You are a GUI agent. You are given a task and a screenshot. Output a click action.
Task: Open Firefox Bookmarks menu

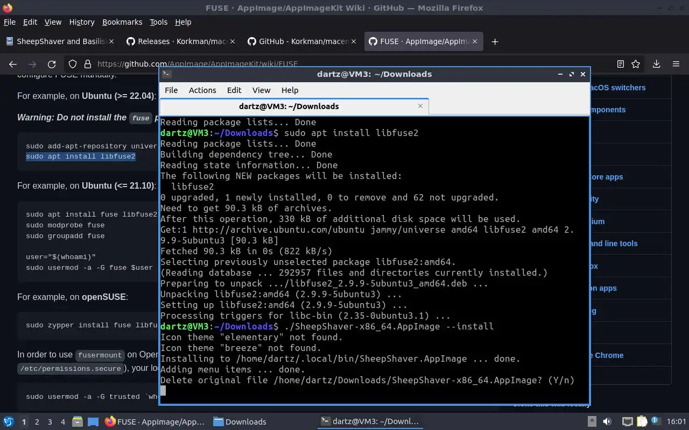coord(122,22)
